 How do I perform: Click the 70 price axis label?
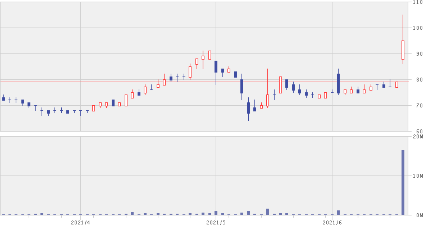418,106
